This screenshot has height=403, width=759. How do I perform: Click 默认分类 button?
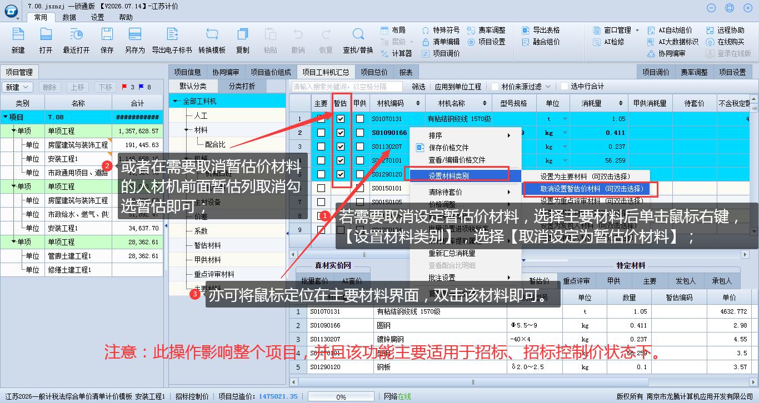point(193,86)
